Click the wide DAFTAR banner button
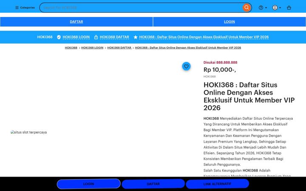Image resolution: width=306 pixels, height=191 pixels. 76,22
